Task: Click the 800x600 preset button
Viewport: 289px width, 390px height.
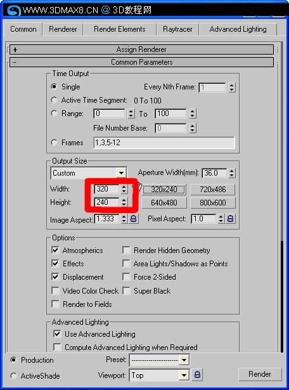Action: click(213, 203)
